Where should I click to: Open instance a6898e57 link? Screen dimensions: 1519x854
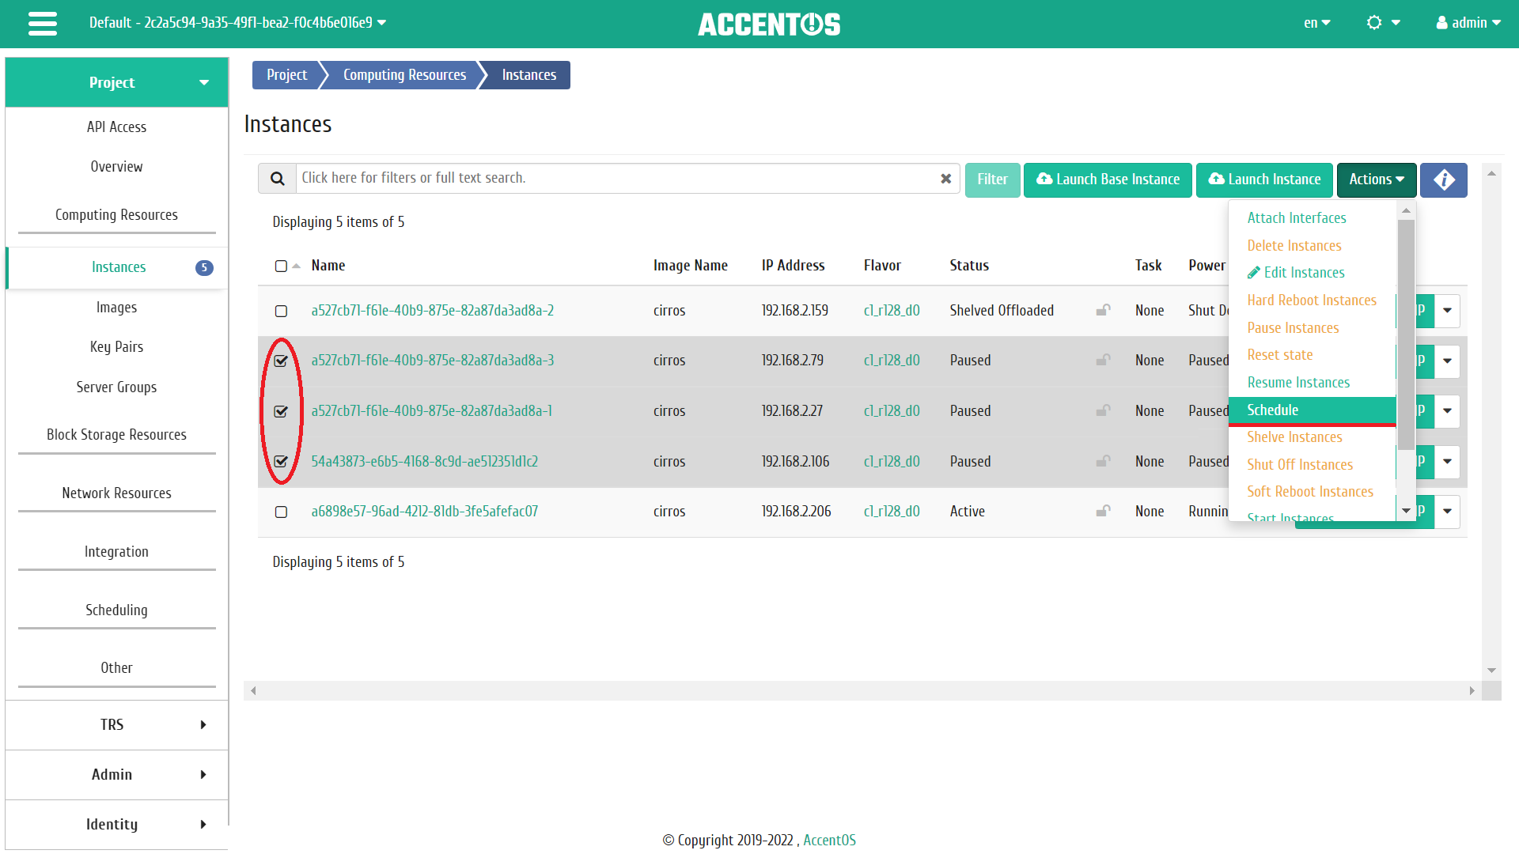[x=424, y=512]
